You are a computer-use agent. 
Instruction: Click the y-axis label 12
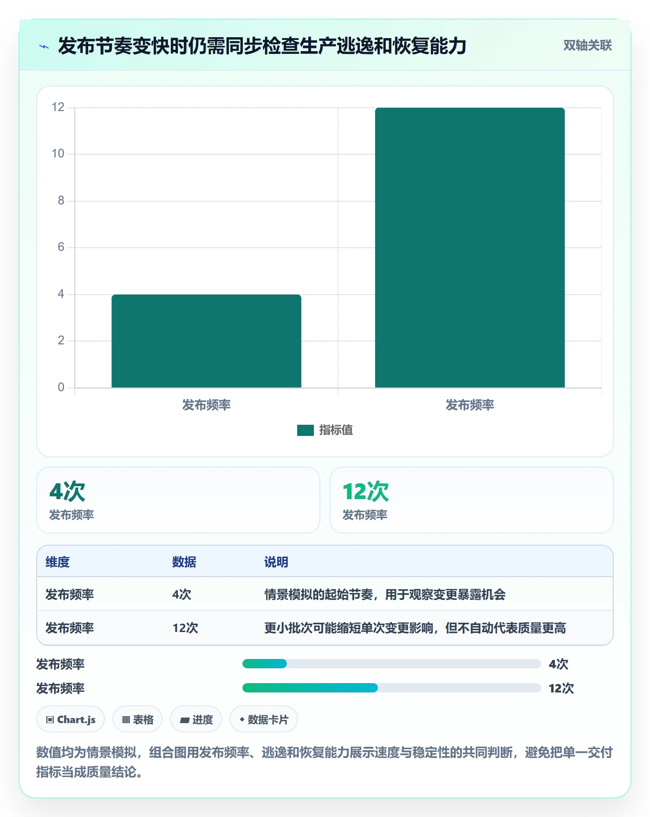coord(58,107)
